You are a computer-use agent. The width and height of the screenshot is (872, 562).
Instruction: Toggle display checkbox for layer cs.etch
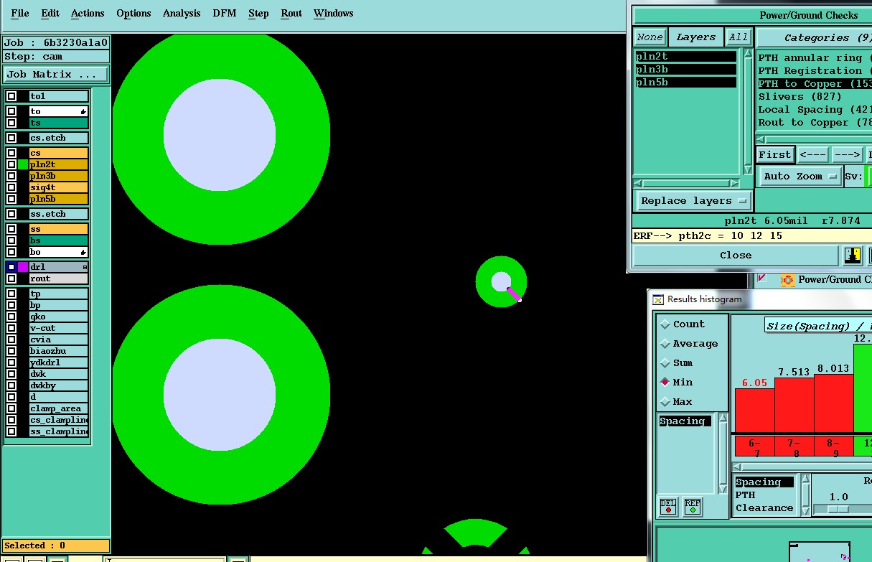pos(11,138)
